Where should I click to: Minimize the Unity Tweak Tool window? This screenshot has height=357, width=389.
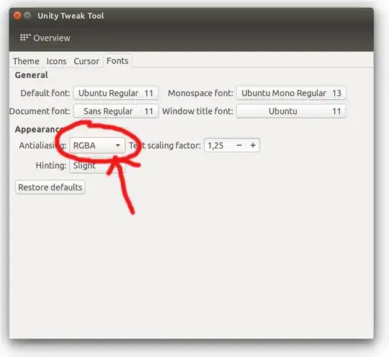(x=27, y=16)
